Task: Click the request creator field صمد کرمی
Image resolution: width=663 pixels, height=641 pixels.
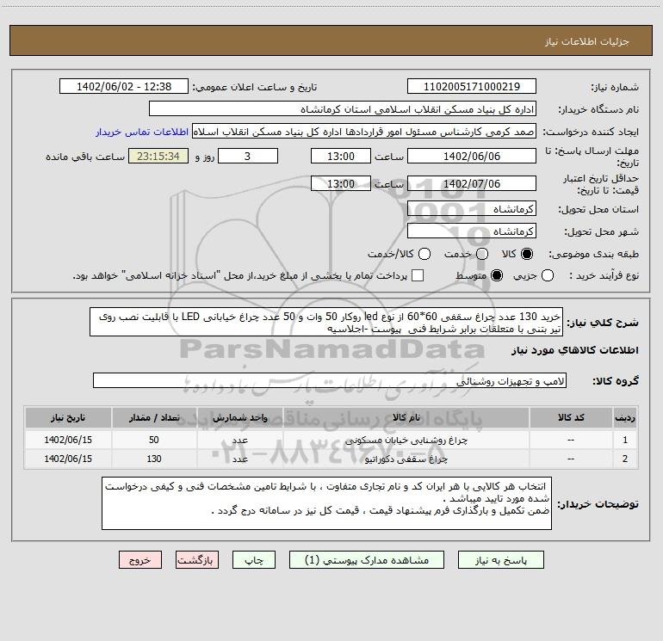Action: tap(364, 132)
